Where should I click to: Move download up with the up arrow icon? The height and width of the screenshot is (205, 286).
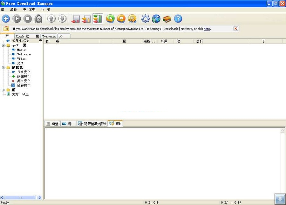[51, 19]
